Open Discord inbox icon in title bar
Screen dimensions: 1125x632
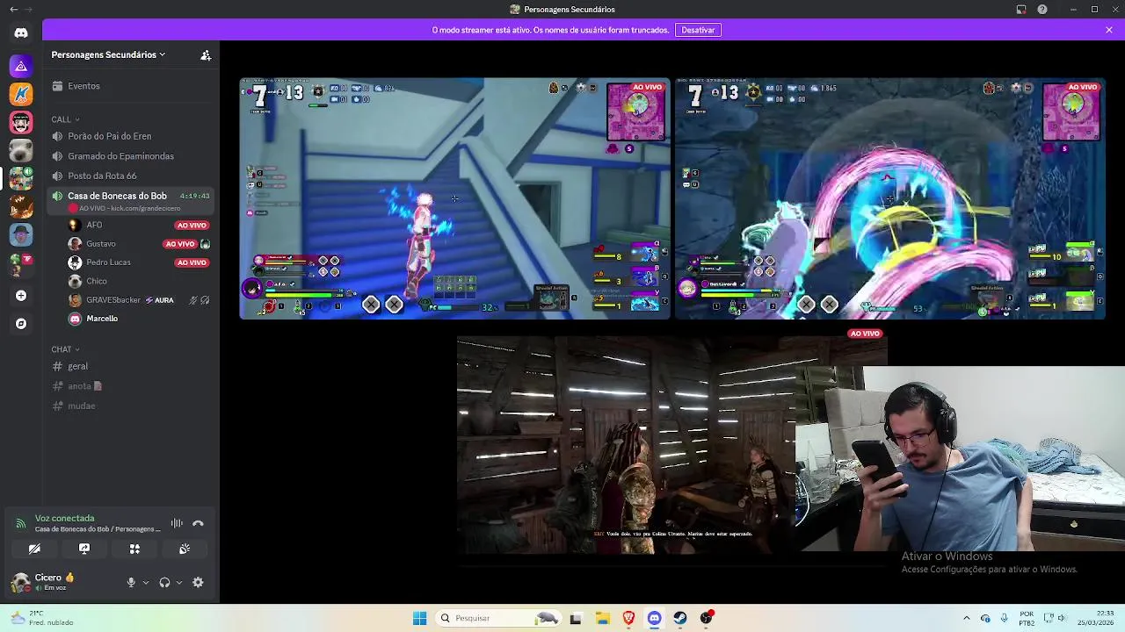pos(1021,9)
